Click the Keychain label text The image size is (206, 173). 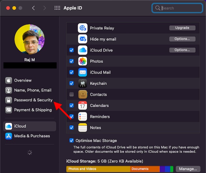[x=98, y=83]
